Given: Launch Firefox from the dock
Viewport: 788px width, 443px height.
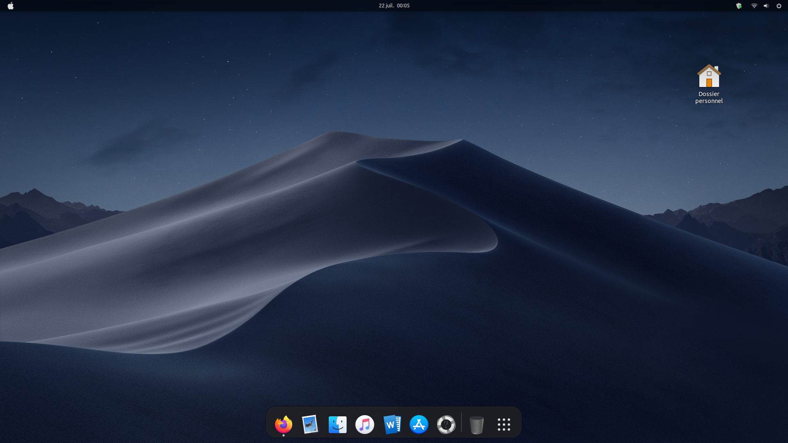Looking at the screenshot, I should tap(283, 425).
